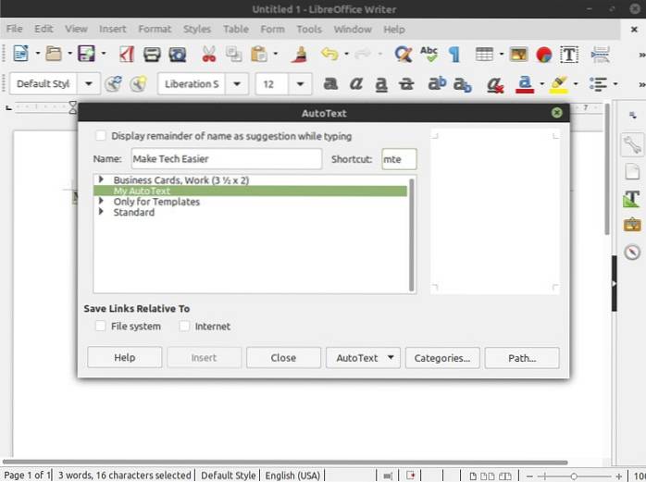Export directly as PDF icon
646x482 pixels.
point(127,54)
